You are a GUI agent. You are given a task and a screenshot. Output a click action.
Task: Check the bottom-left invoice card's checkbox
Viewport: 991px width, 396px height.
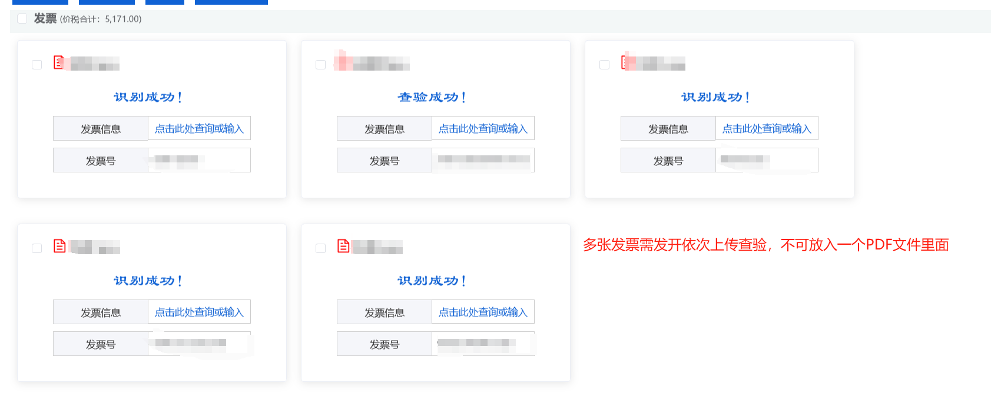[37, 248]
